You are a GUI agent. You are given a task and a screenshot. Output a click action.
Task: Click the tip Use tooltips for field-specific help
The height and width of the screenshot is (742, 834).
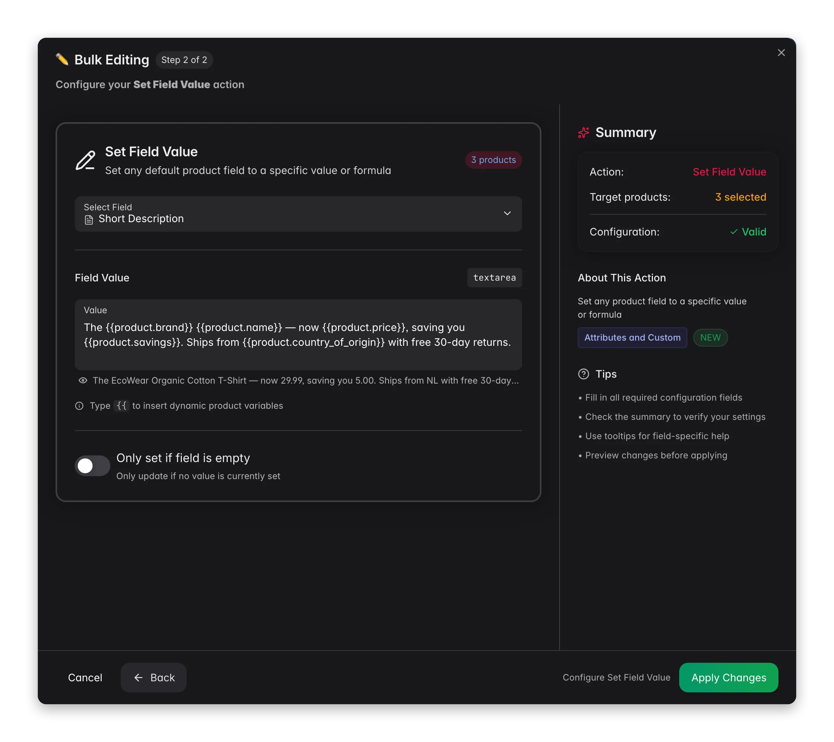click(x=657, y=436)
